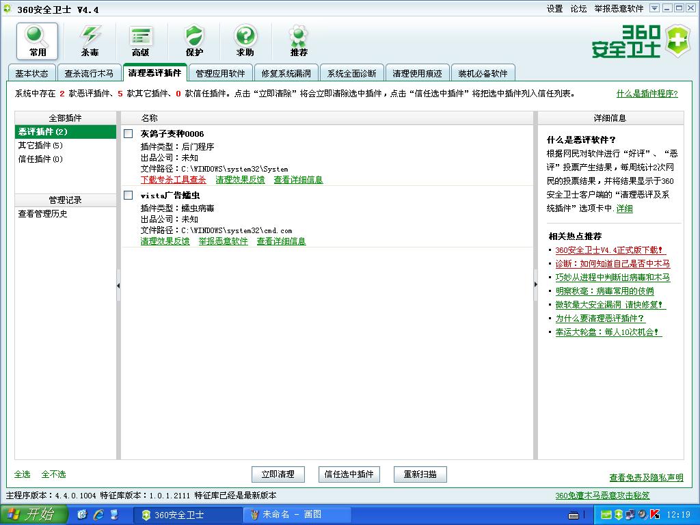700x525 pixels.
Task: Switch to the 清理使用痕迹 tab
Action: [x=418, y=74]
